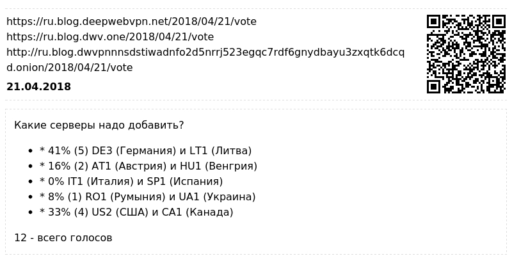Click the bullet next to 0% result
The image size is (512, 263).
[x=31, y=182]
